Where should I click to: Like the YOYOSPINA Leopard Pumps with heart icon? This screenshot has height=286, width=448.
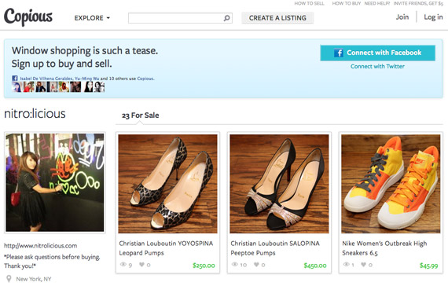click(x=141, y=265)
